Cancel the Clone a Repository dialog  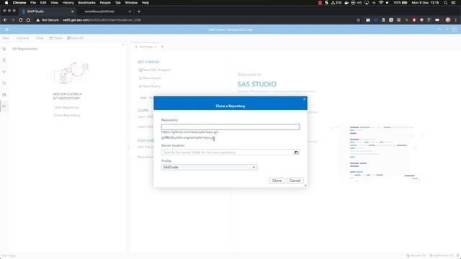tap(295, 181)
